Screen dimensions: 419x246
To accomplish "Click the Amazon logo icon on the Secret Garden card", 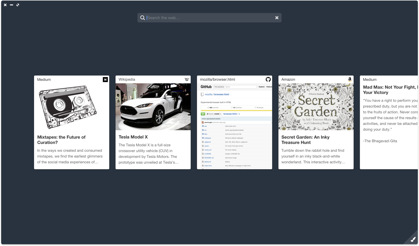I will 350,79.
